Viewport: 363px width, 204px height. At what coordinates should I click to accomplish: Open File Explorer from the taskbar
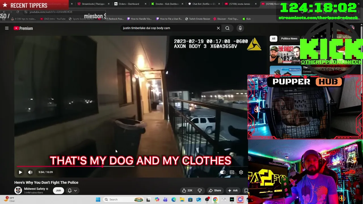pyautogui.click(x=182, y=199)
